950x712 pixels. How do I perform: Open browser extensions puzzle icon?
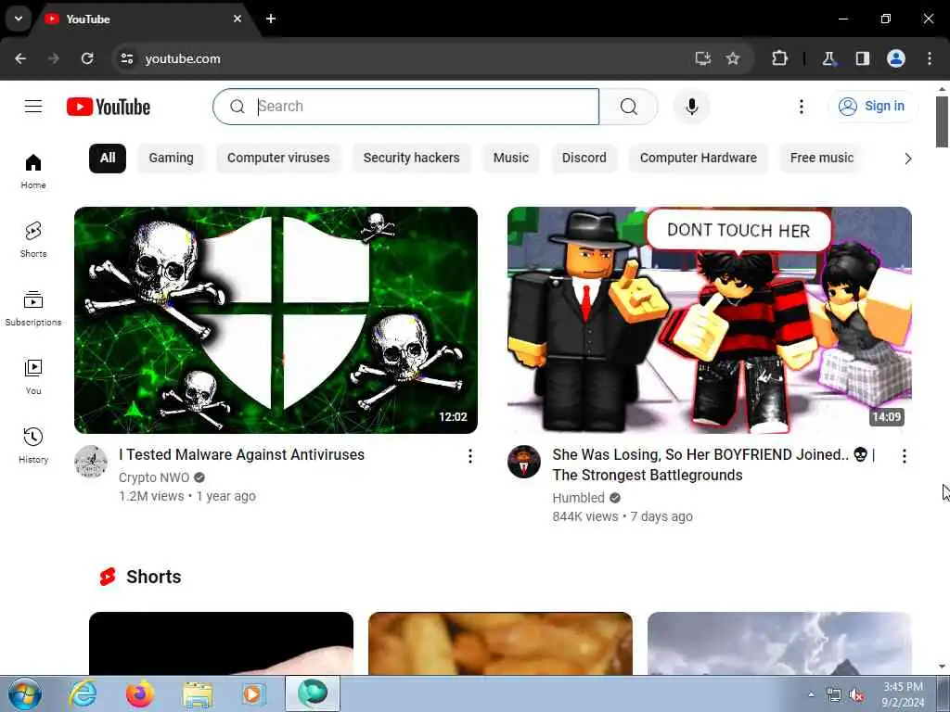pyautogui.click(x=779, y=58)
